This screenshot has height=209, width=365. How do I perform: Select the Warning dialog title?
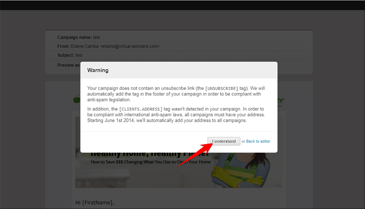pyautogui.click(x=98, y=70)
